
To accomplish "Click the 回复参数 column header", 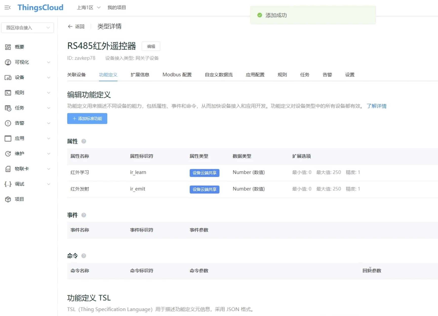I will point(372,271).
